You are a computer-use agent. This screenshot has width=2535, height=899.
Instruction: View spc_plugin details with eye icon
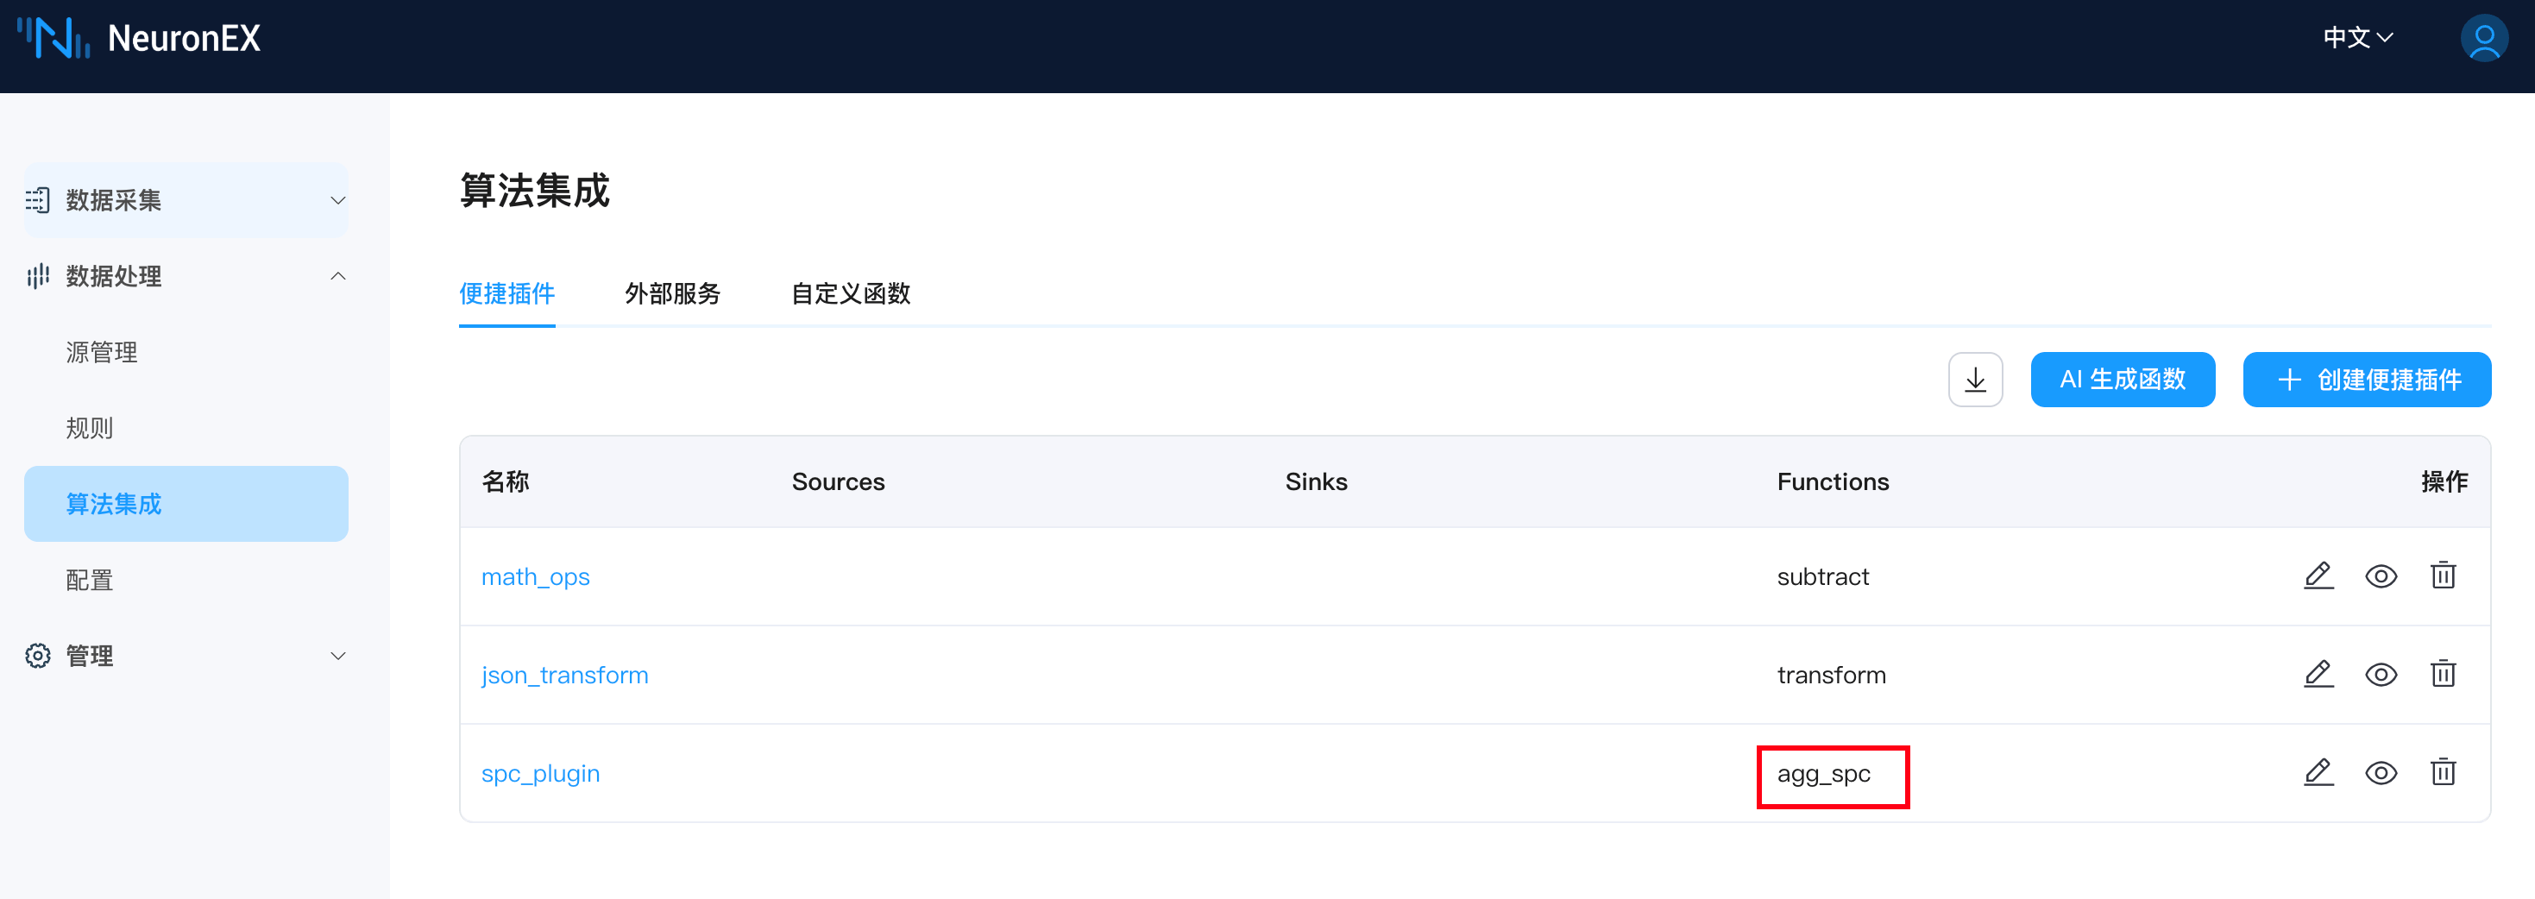2381,773
